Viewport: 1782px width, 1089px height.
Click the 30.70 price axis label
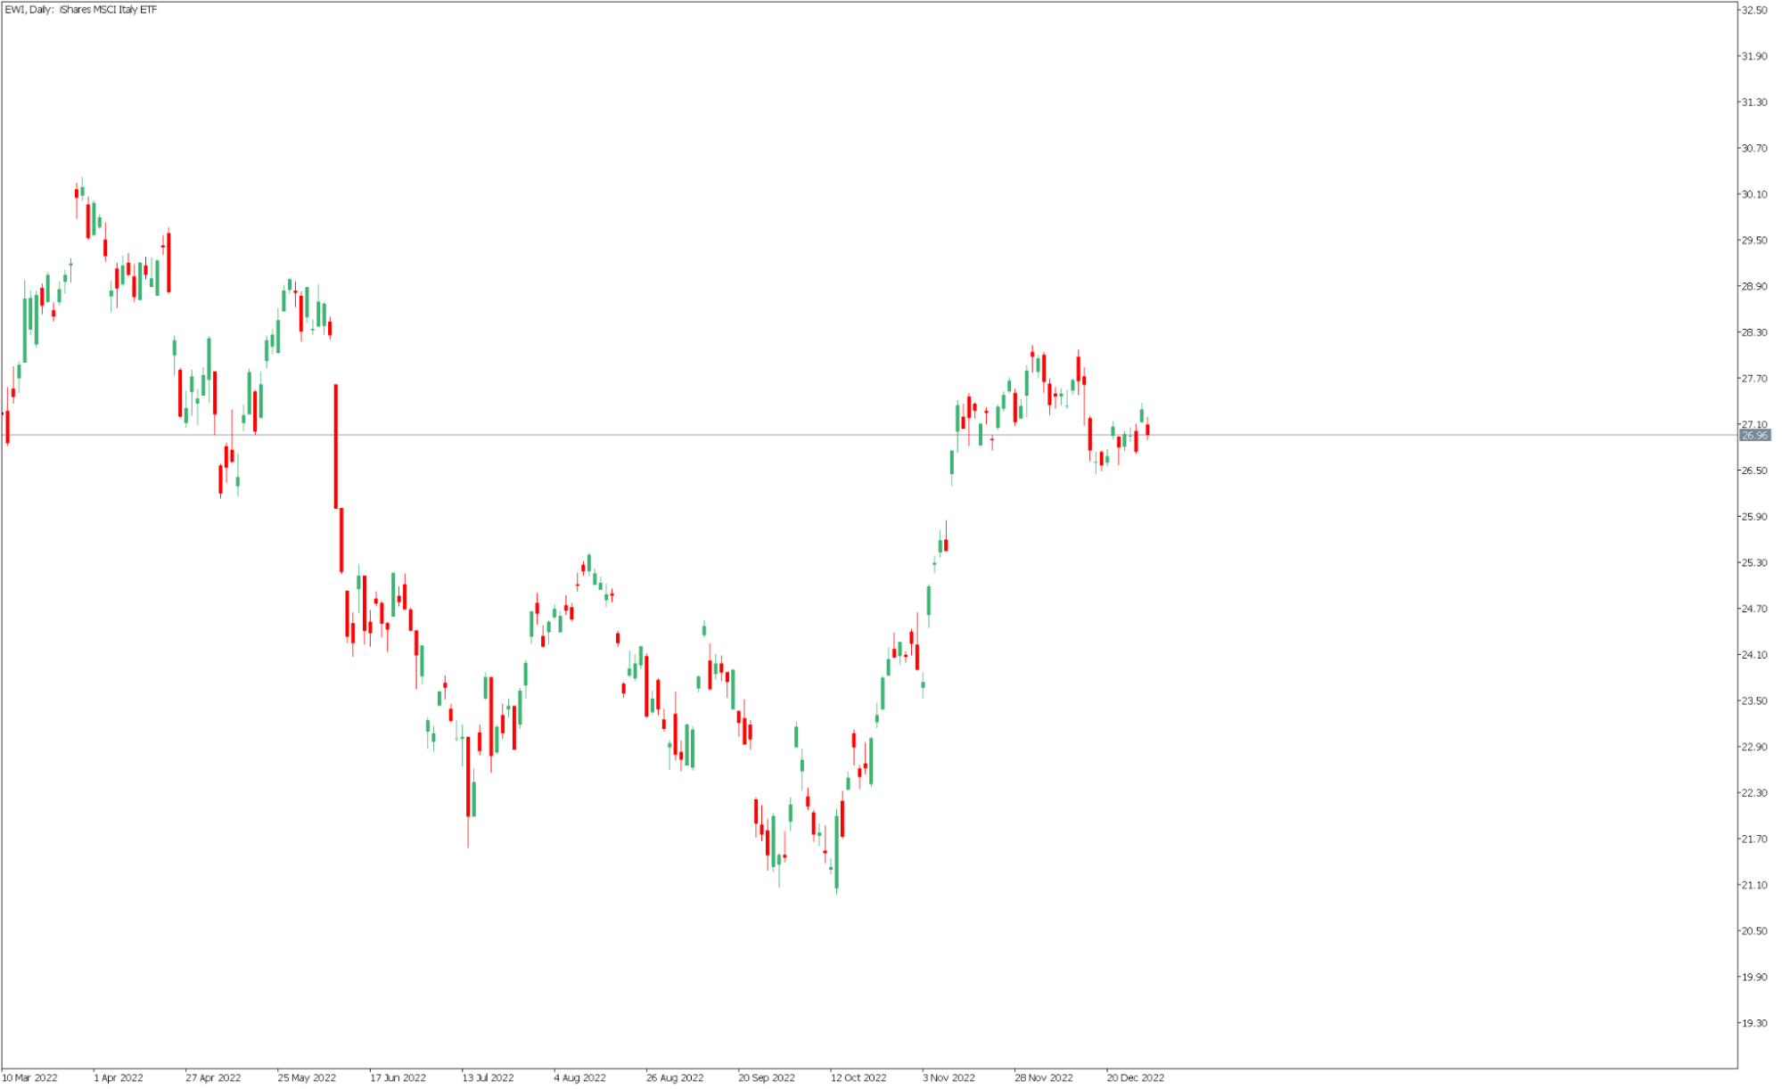coord(1754,149)
